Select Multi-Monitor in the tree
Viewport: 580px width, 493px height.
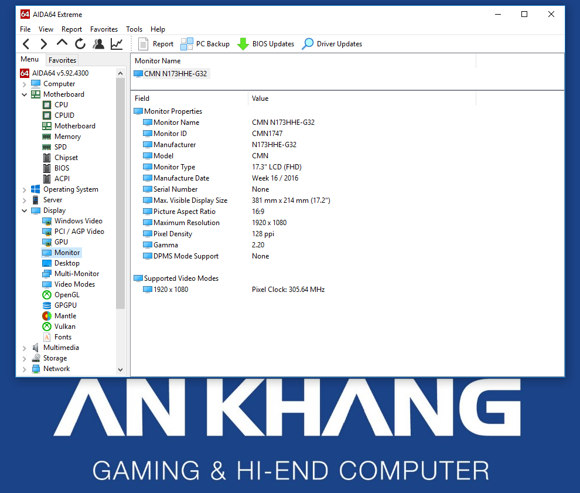coord(71,274)
